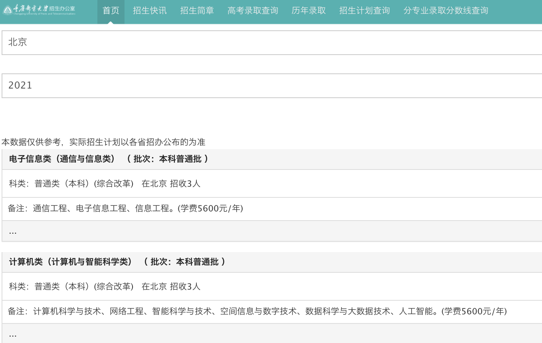Expand the ellipsis under the 计算机类 card
542x343 pixels.
13,334
